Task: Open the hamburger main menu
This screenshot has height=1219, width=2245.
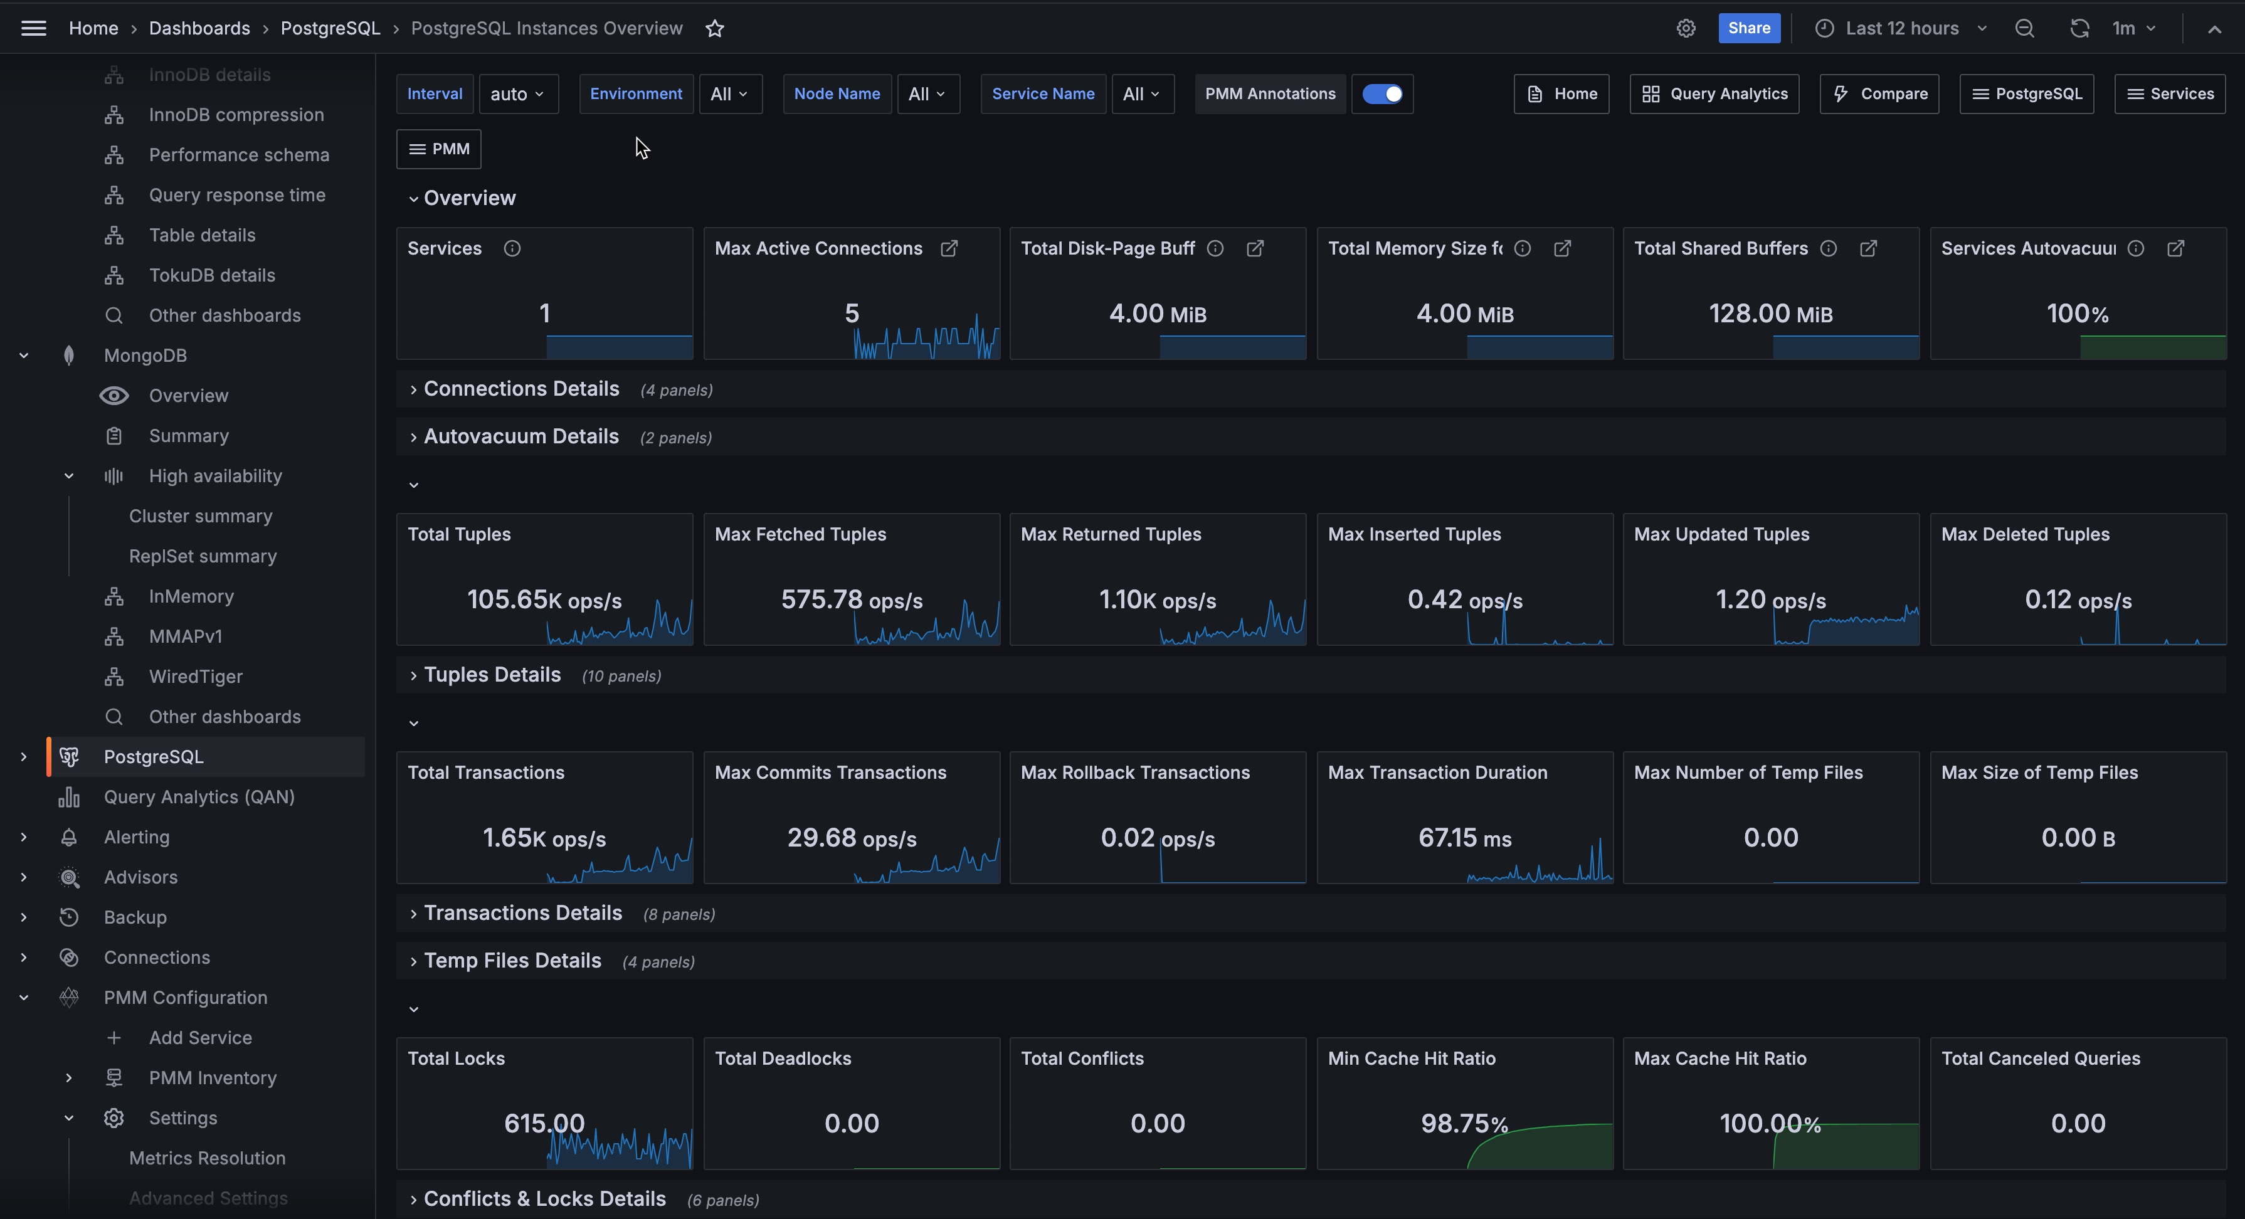Action: point(33,28)
